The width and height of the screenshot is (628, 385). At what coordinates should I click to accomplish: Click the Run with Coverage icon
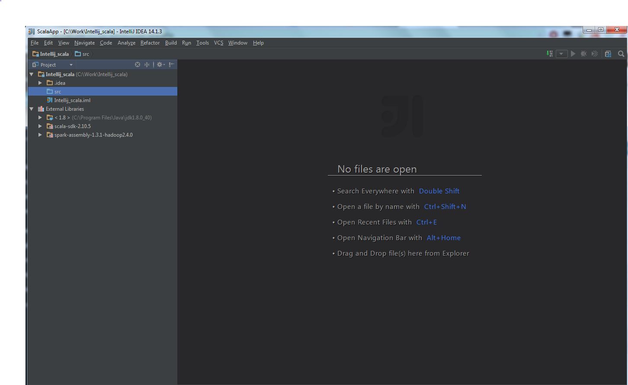pos(595,54)
